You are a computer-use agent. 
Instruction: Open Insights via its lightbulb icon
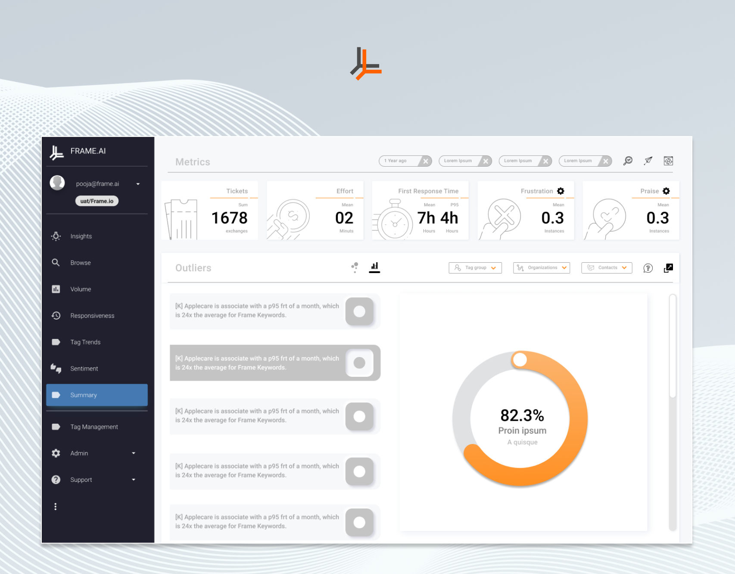pyautogui.click(x=56, y=236)
